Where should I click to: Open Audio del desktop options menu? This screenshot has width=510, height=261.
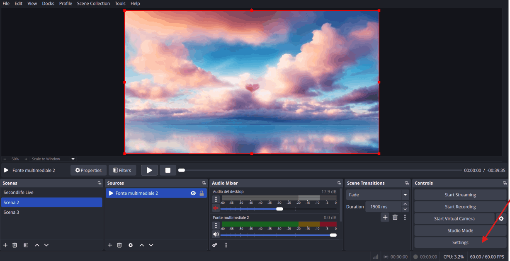(216, 199)
